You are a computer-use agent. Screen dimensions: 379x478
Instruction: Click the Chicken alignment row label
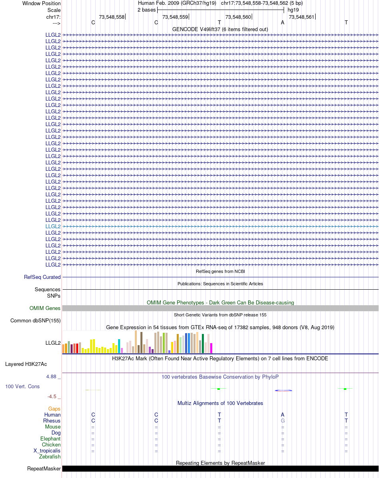click(51, 444)
